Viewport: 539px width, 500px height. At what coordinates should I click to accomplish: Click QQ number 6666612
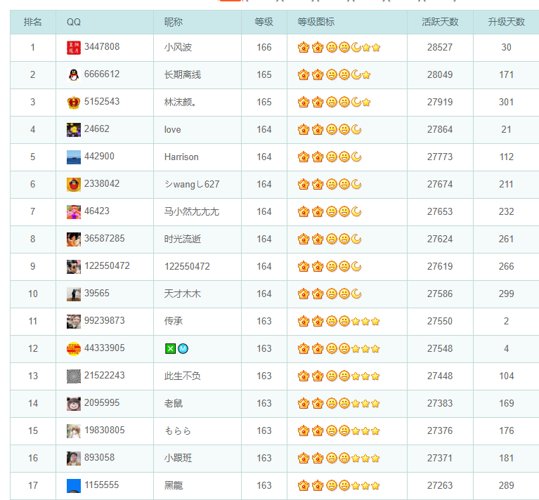tap(102, 74)
